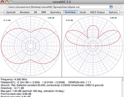The width and height of the screenshot is (124, 97).
Task: Select the Summary tab
Action: point(70,12)
